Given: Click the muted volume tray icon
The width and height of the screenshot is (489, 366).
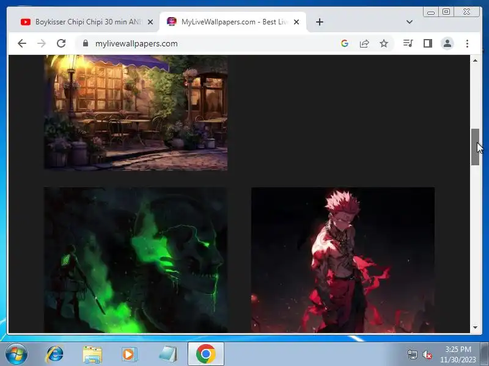Looking at the screenshot, I should [427, 354].
